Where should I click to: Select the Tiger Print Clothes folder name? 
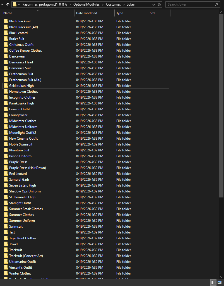coord(23,238)
